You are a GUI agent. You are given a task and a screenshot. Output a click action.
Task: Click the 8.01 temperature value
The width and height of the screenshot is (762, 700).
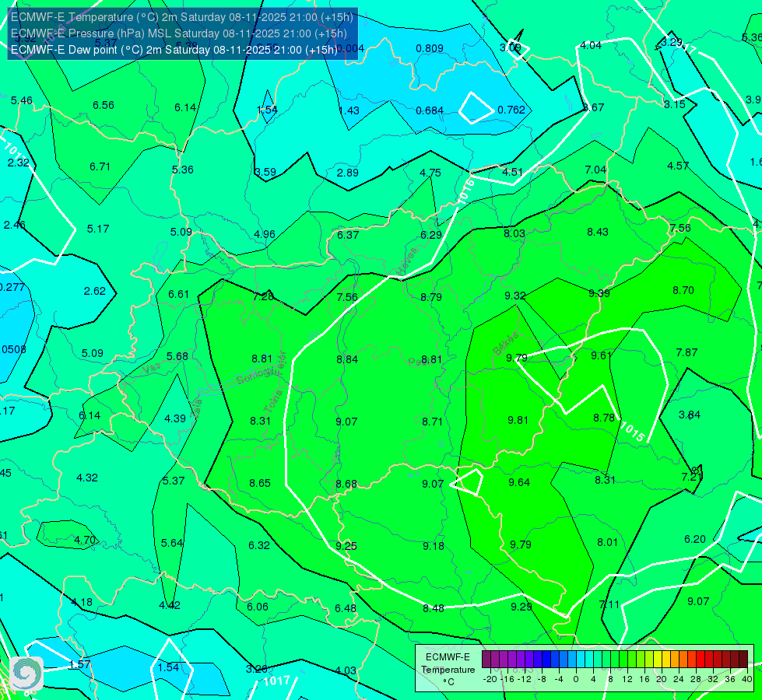click(x=607, y=543)
